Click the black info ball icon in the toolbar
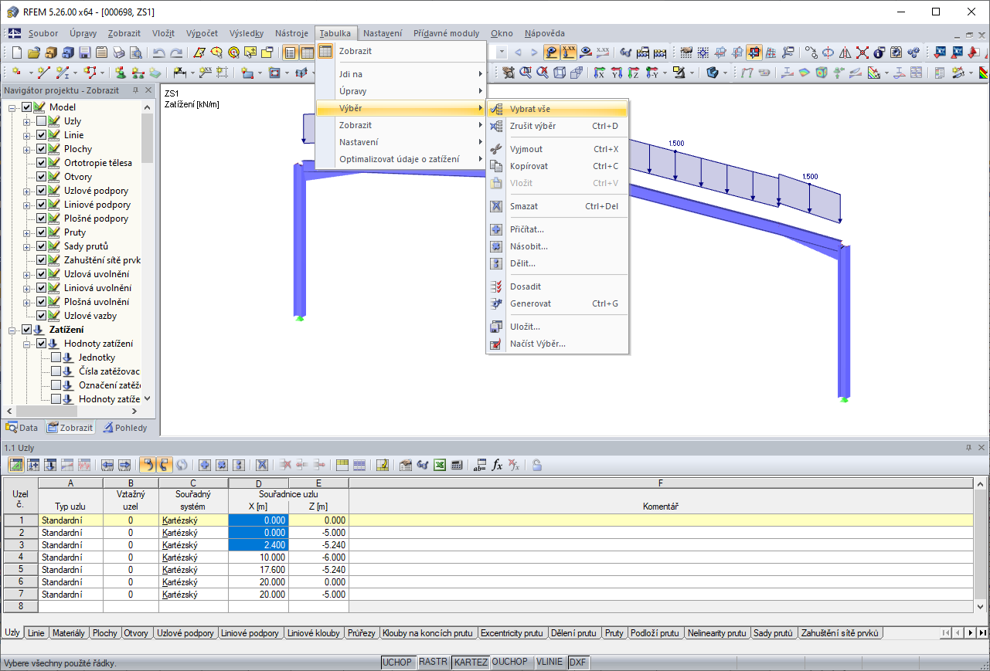This screenshot has width=990, height=671. [879, 53]
